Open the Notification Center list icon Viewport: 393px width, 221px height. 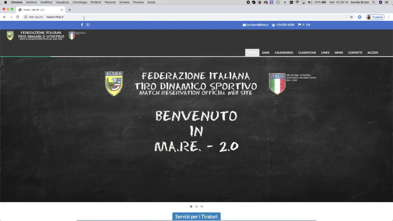[387, 2]
